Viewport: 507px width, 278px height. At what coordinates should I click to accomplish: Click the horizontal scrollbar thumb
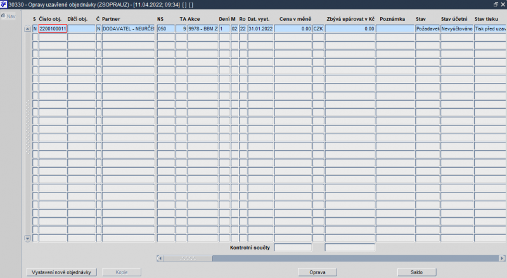tap(188, 258)
